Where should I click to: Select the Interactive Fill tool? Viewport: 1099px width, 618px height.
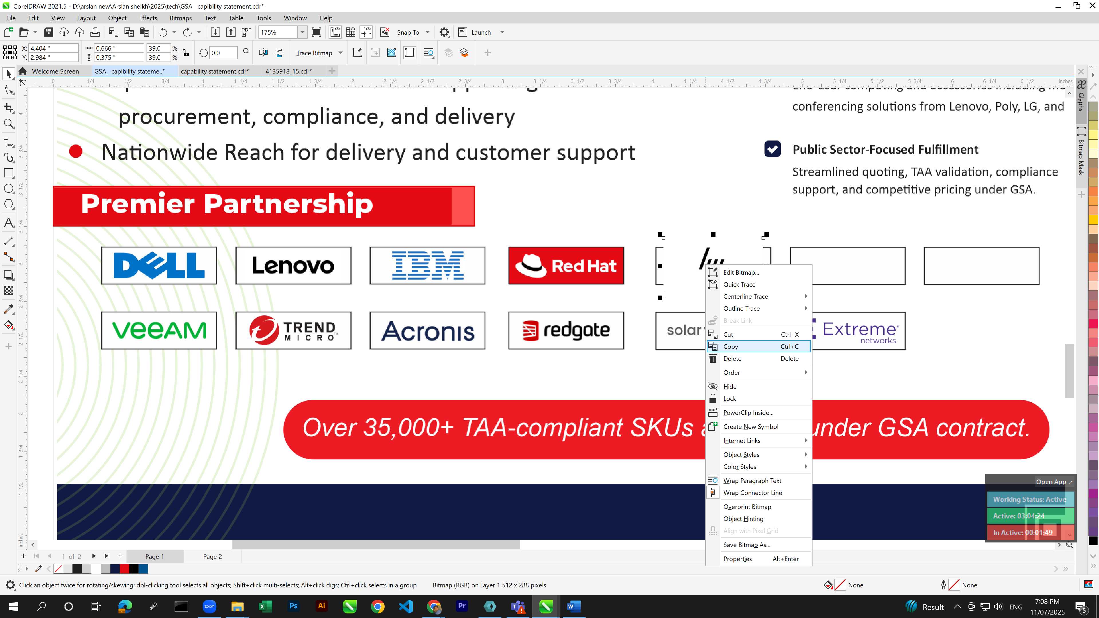[x=9, y=325]
